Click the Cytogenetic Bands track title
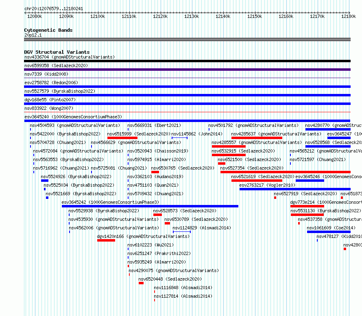This screenshot has width=362, height=316. tap(48, 30)
